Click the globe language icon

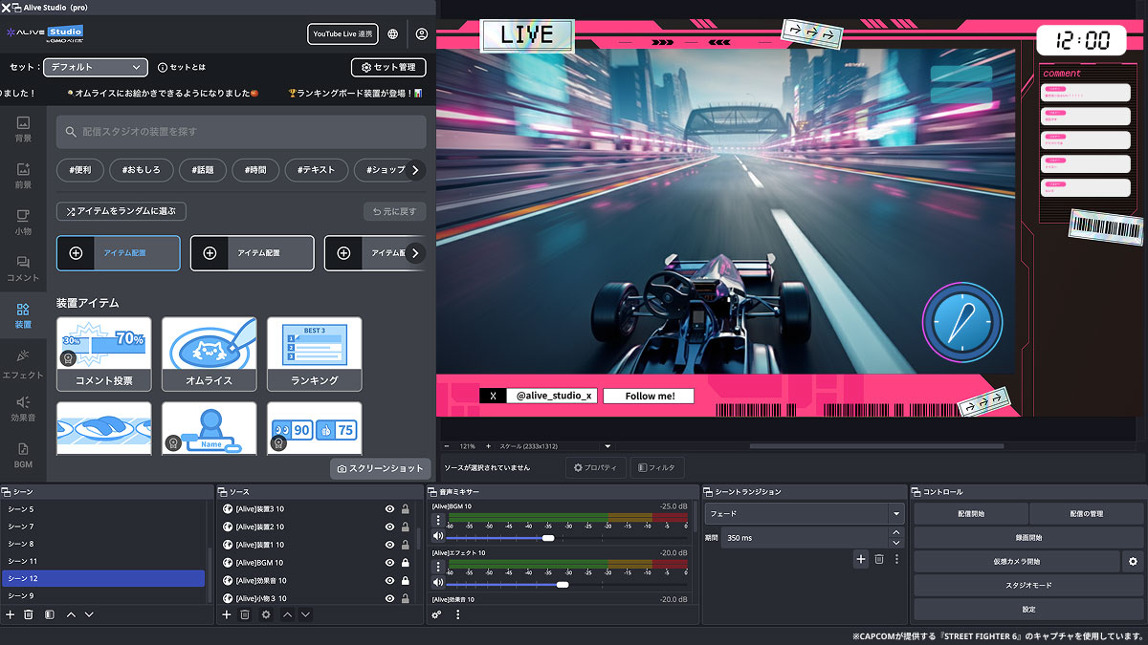(x=393, y=34)
